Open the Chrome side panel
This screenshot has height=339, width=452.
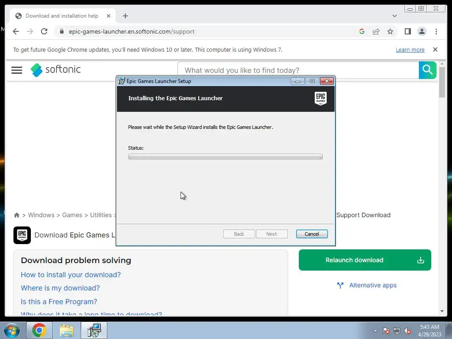[x=407, y=31]
